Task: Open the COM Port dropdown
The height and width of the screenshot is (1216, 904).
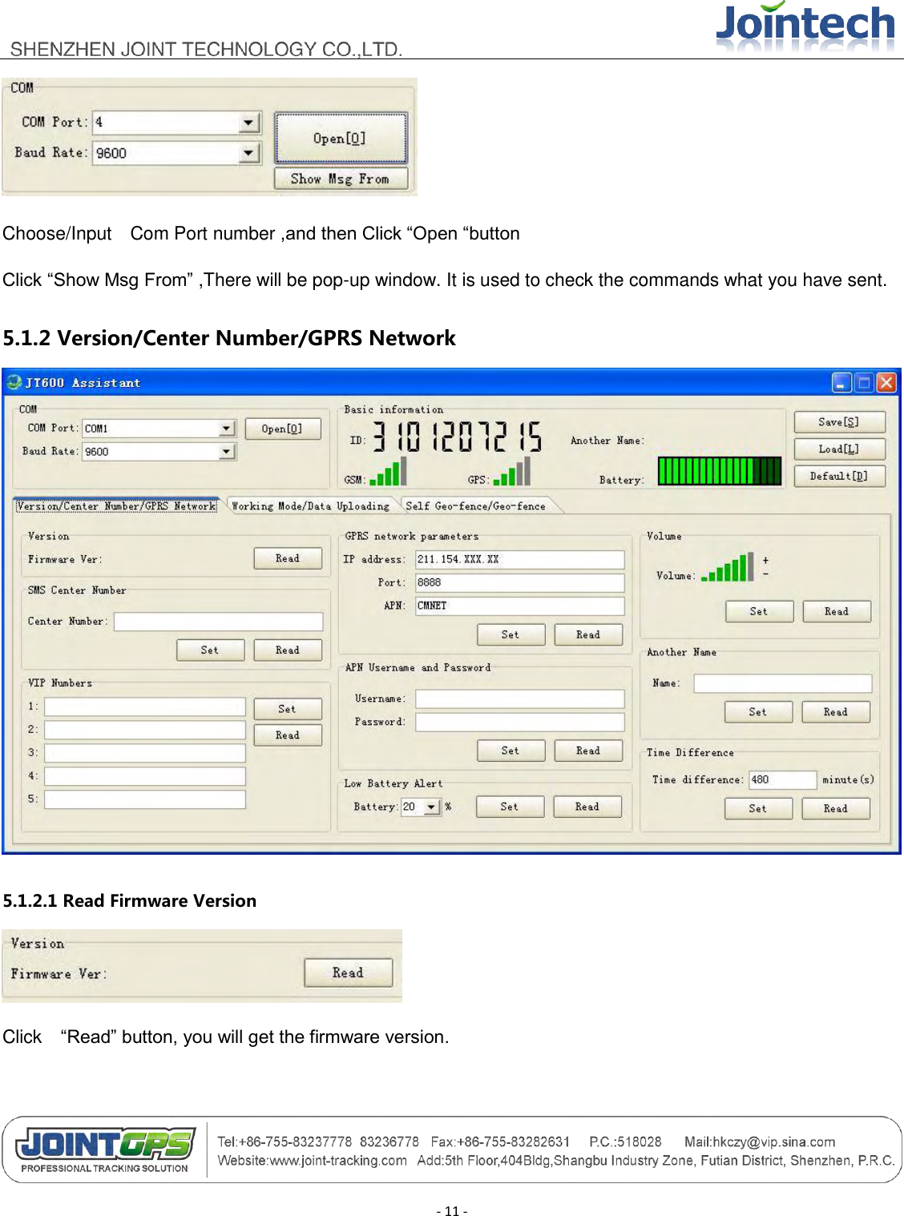Action: [228, 427]
